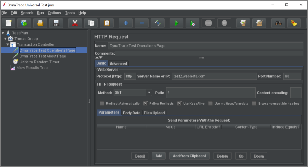Collapse the Thread Group tree node
Viewport: 308px width, 167px height.
click(5, 39)
